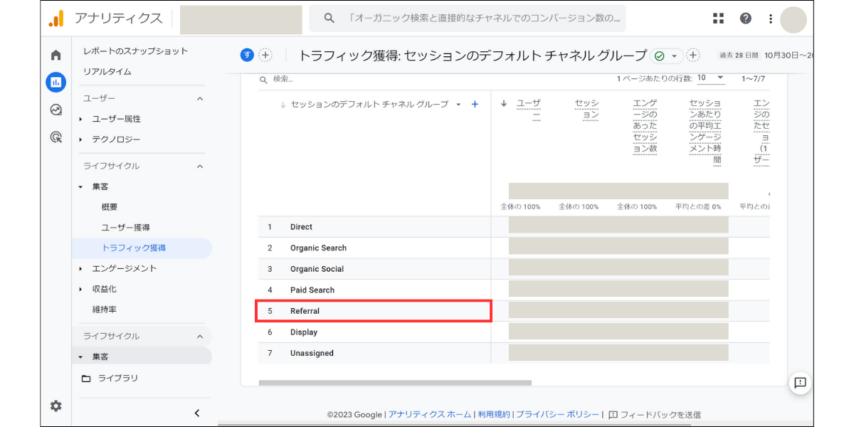854x427 pixels.
Task: Expand the 収益化 tree item
Action: pyautogui.click(x=81, y=289)
